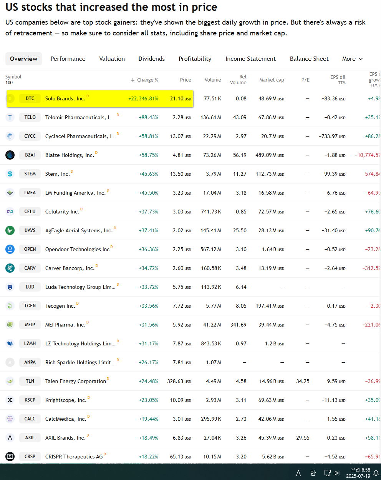
Task: Sort by the P/E column header
Action: 305,80
